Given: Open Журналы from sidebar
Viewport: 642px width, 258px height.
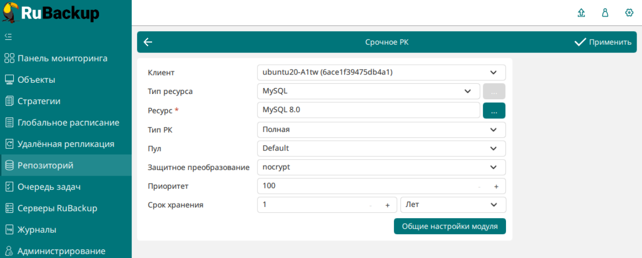Looking at the screenshot, I should (37, 230).
